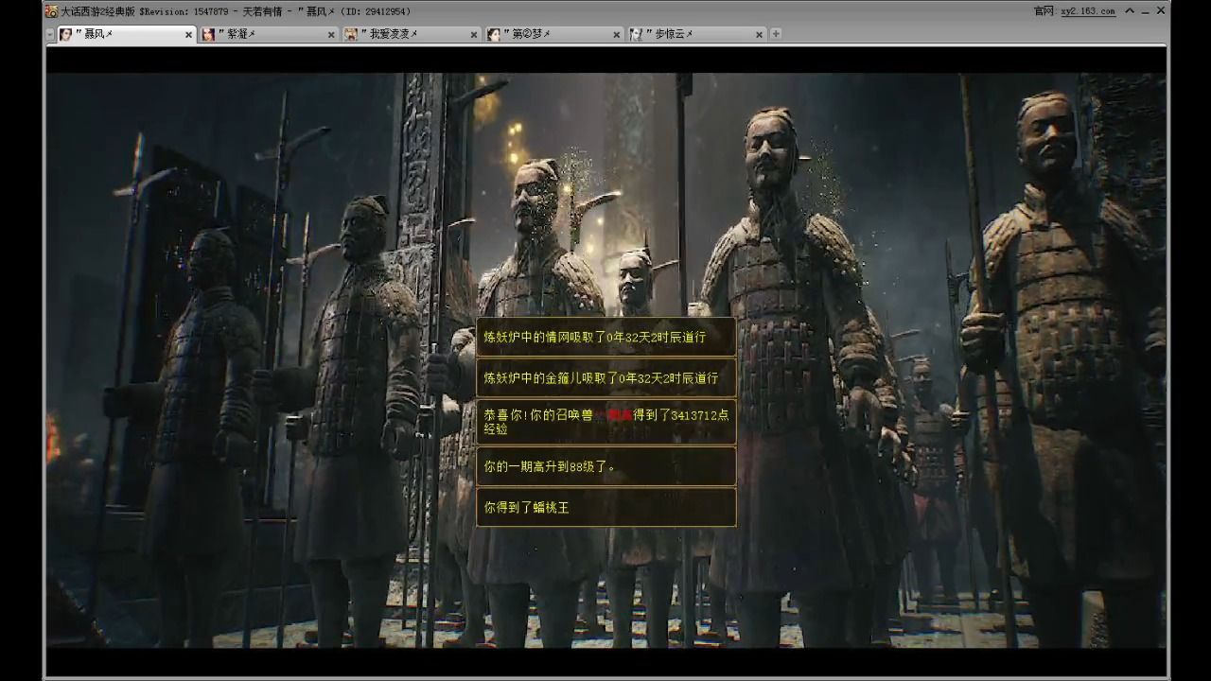Collapse the window with the up-arrow button
This screenshot has width=1211, height=681.
coord(1130,11)
